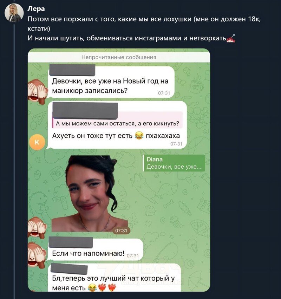Viewport: 281px width, 299px height.
Task: Click the nail polish emoji in the post text
Action: tap(231, 38)
